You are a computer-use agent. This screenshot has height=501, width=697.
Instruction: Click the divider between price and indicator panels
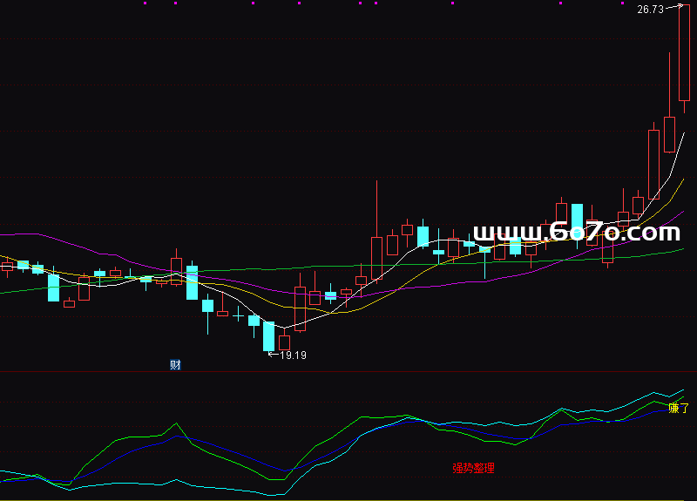[348, 372]
